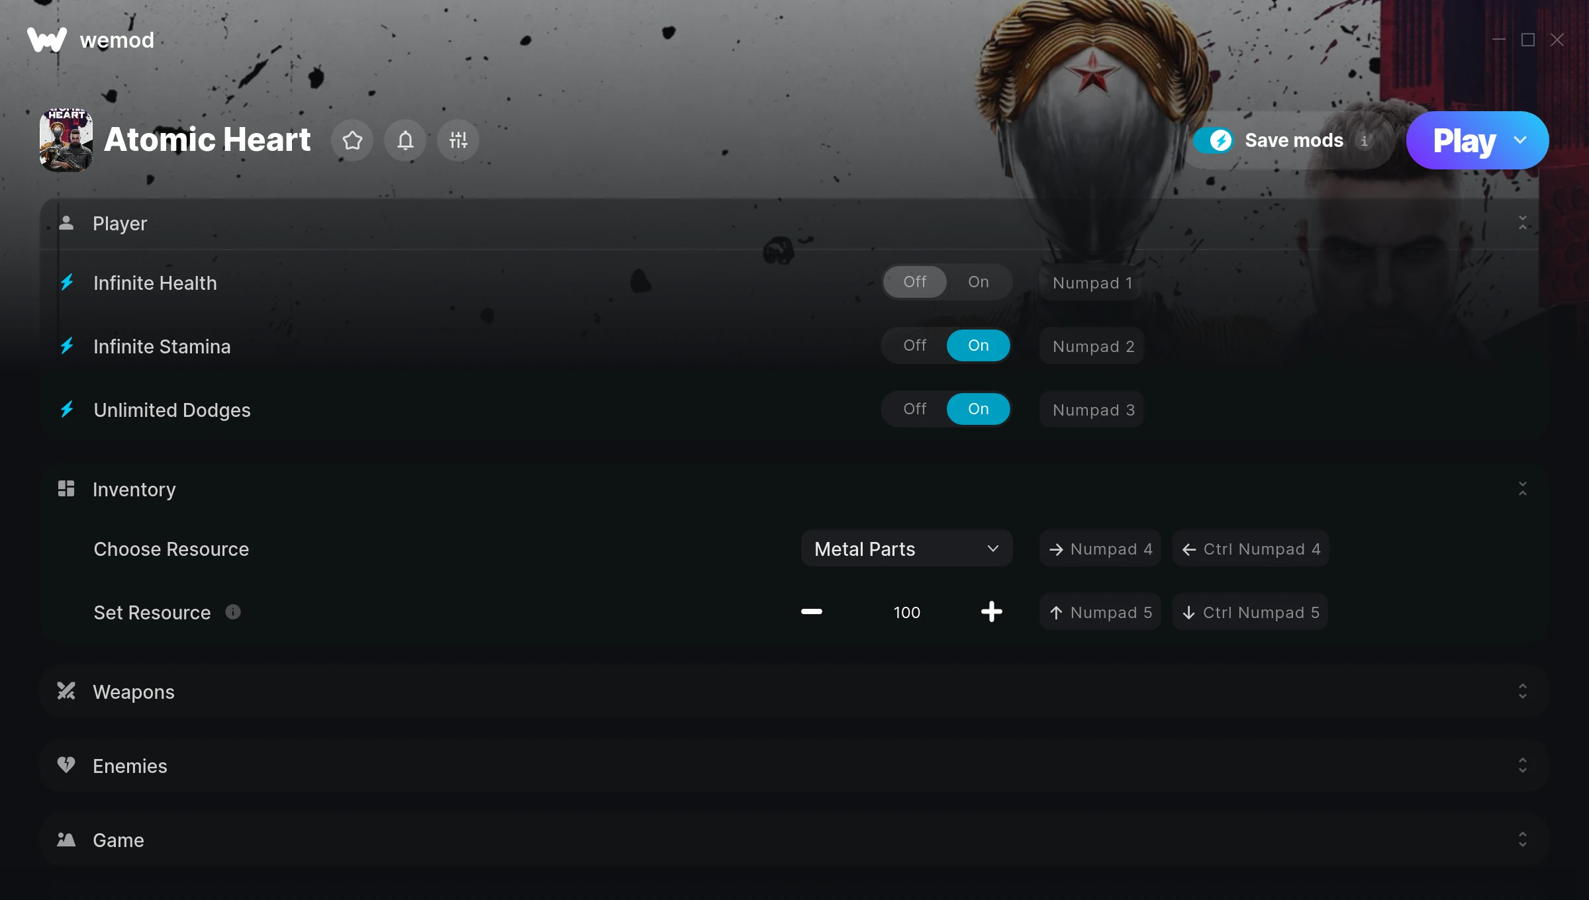The width and height of the screenshot is (1589, 900).
Task: Click the Atomic Heart game thumbnail
Action: click(66, 140)
